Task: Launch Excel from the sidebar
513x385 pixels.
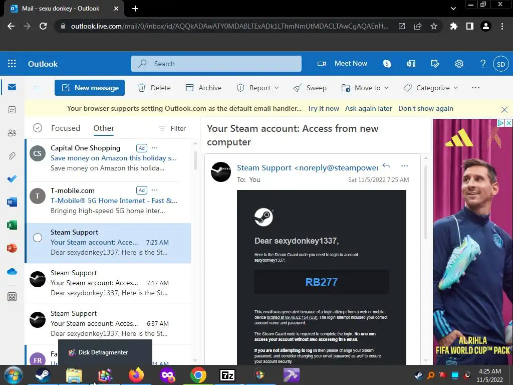Action: point(12,225)
